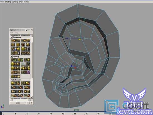
Task: Click the many-spheres eye icon in Display
Action: pyautogui.click(x=25, y=68)
